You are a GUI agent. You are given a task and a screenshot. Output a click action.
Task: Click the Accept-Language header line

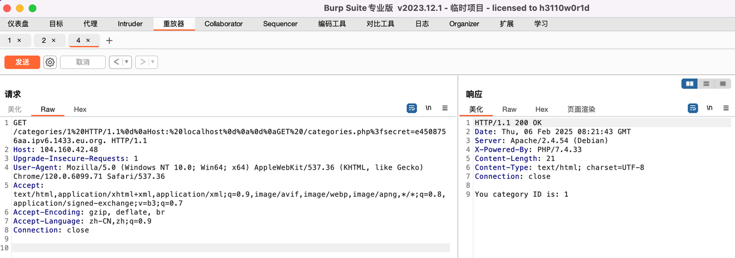point(82,221)
